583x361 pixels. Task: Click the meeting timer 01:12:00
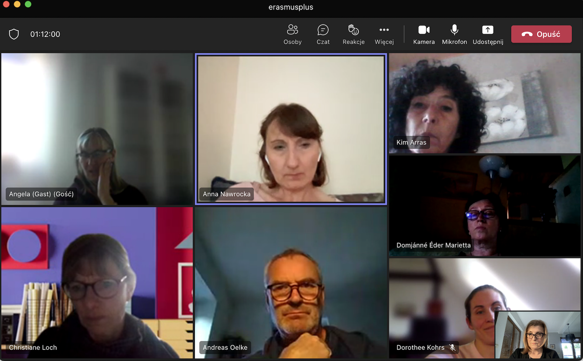(x=45, y=34)
